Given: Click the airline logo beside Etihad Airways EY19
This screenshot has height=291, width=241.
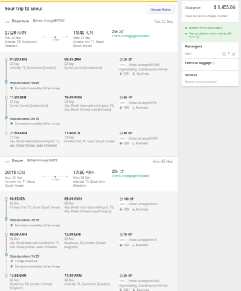Looking at the screenshot, I should coord(123,240).
